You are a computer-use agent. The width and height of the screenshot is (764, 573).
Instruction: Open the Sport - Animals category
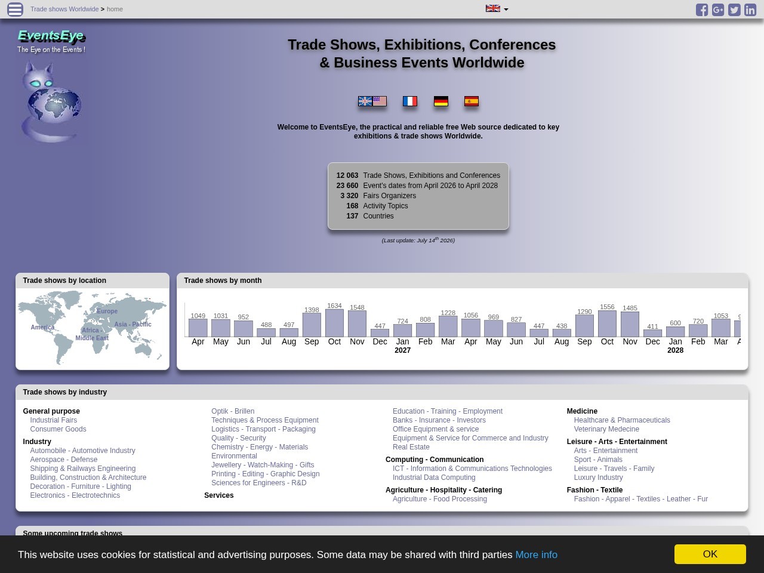[x=598, y=460]
